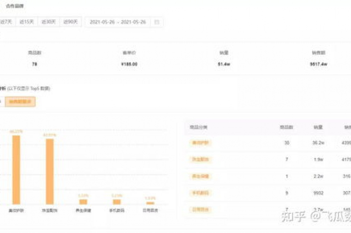The image size is (351, 233).
Task: Click product count 35 in the first row
Action: pos(287,143)
